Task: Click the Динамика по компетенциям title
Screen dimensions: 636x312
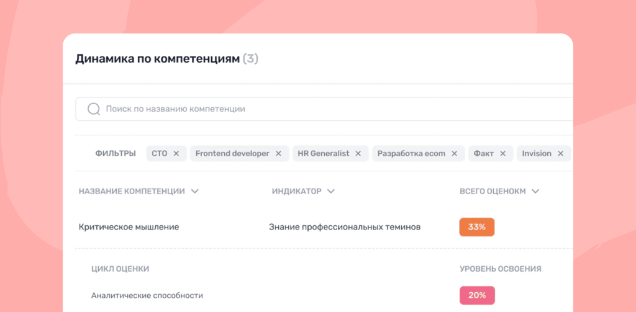Action: [x=157, y=59]
